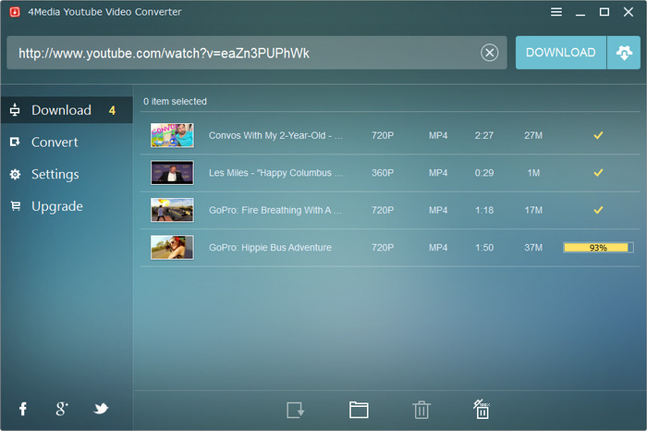Close the application window
647x431 pixels.
coord(628,12)
